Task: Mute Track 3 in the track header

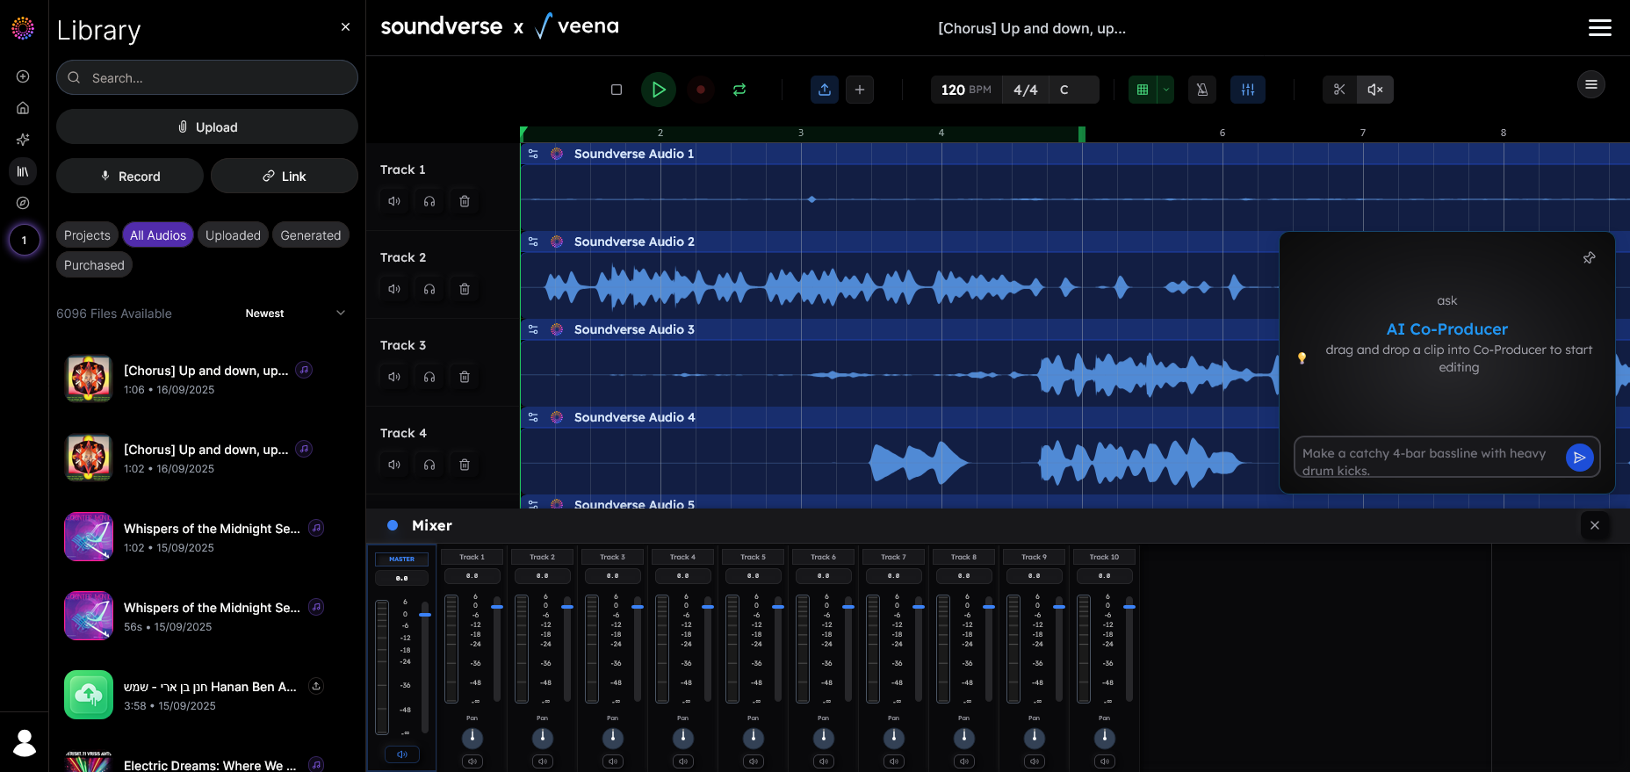Action: (394, 377)
